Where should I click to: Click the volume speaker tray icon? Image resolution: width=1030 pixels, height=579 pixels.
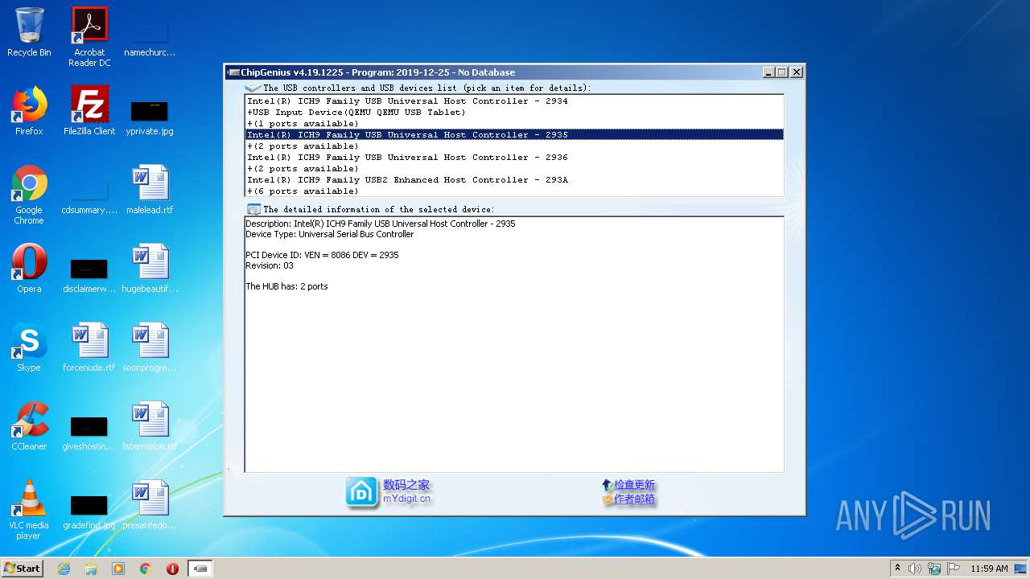tap(915, 569)
